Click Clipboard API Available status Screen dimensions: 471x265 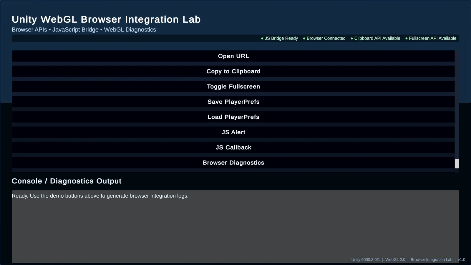375,38
